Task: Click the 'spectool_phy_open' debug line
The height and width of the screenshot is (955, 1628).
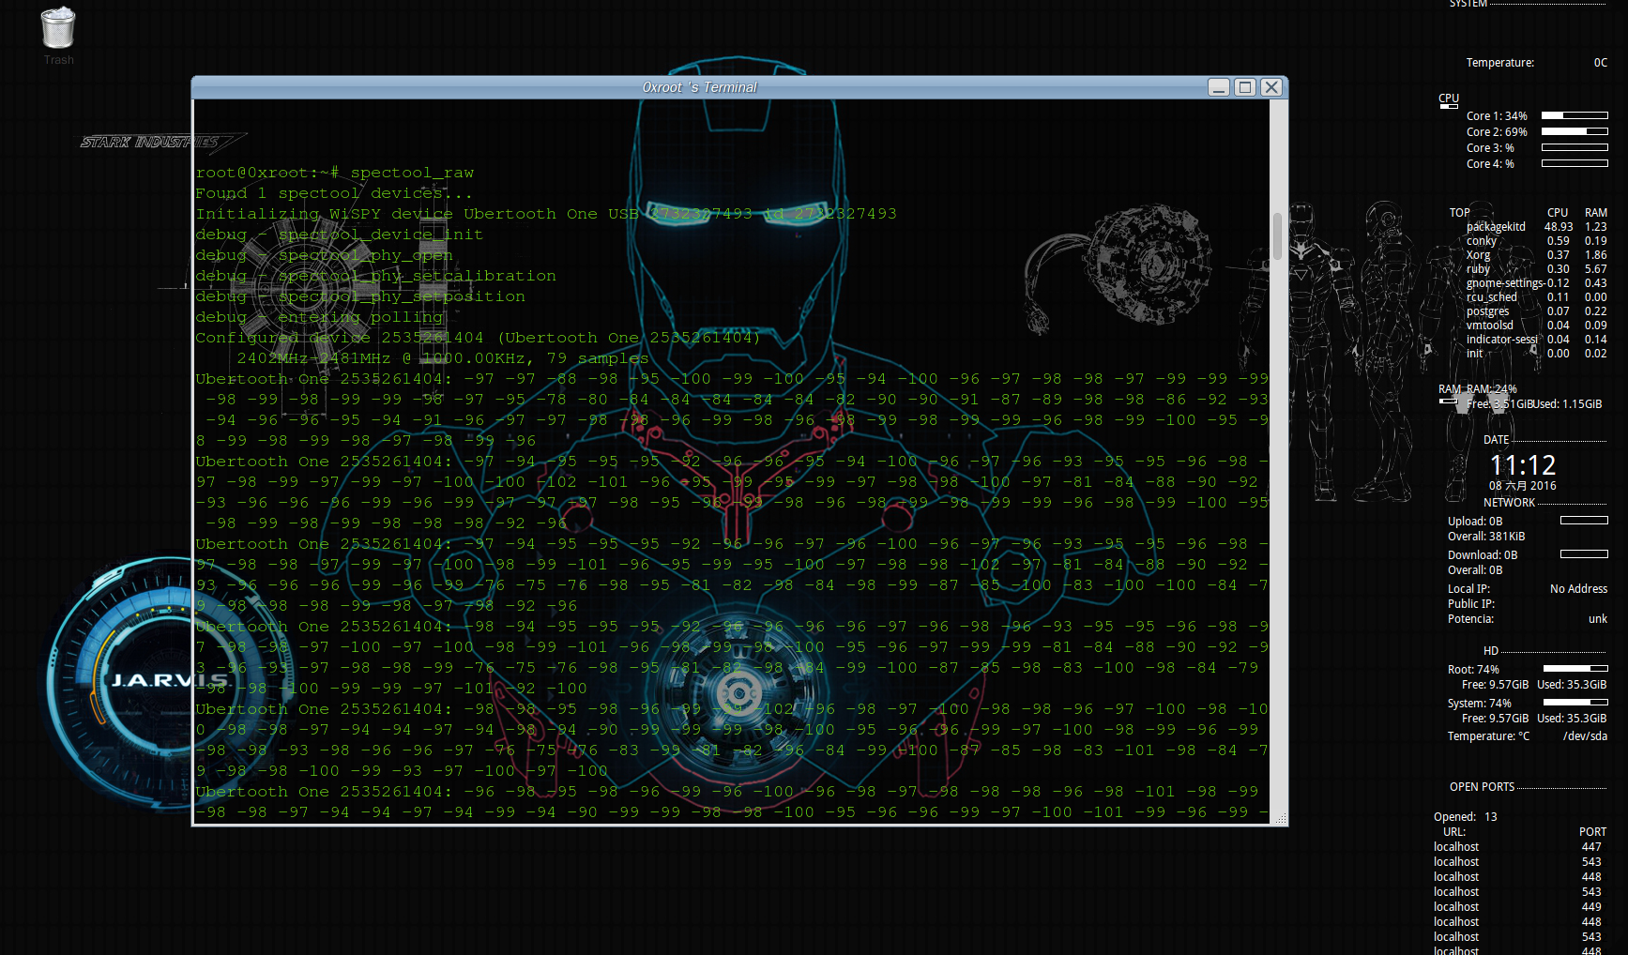Action: [324, 255]
